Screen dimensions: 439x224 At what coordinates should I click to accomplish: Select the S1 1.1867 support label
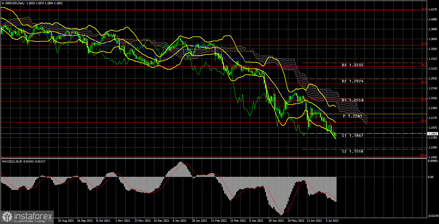point(353,135)
